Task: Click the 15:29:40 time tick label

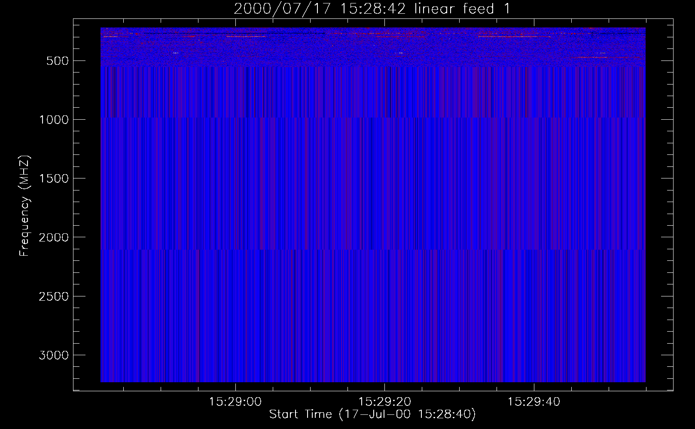Action: pos(534,402)
